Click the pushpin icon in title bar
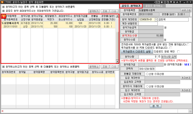This screenshot has height=114, width=193. coord(171,2)
